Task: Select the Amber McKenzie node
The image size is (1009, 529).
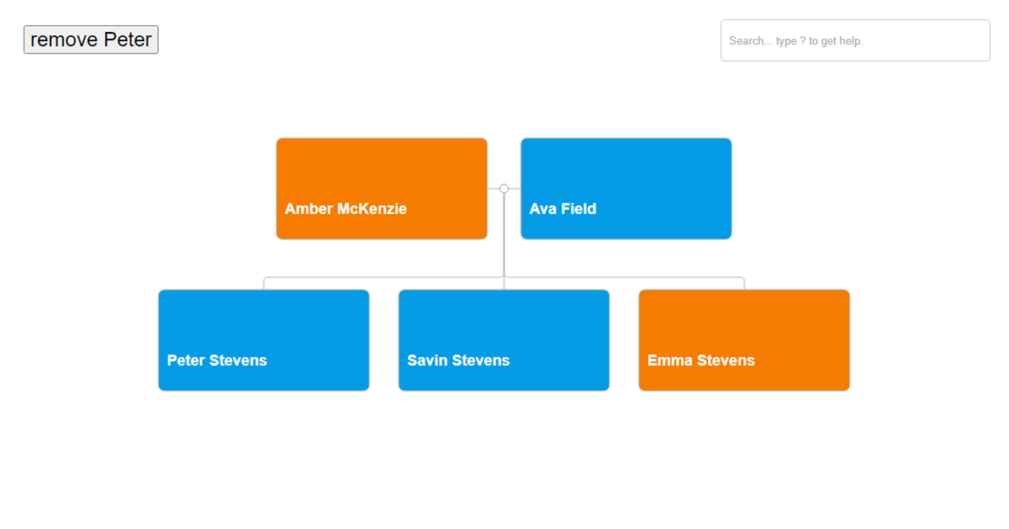Action: pos(381,188)
